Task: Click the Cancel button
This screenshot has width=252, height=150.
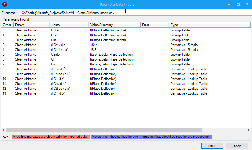Action: click(237, 146)
